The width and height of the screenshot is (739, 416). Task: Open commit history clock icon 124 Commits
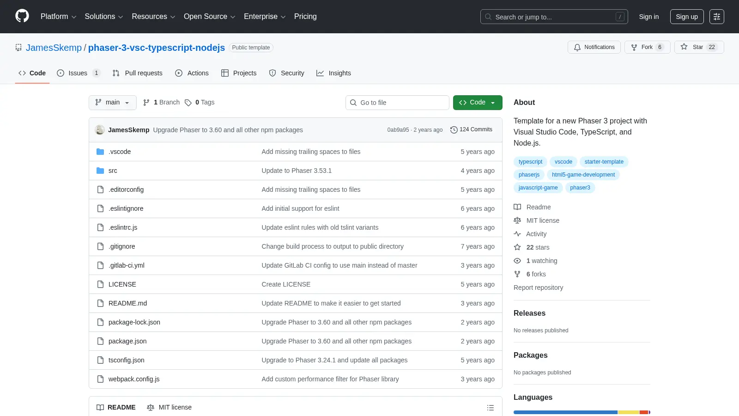454,130
